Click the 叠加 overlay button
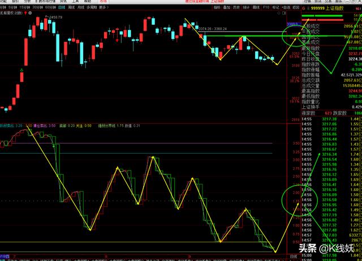Image resolution: width=362 pixels, height=261 pixels. (227, 7)
